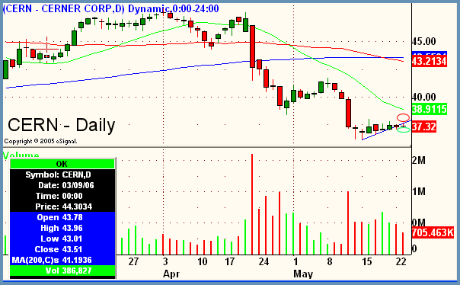Click the 'Apr' month label on time axis

click(x=171, y=274)
